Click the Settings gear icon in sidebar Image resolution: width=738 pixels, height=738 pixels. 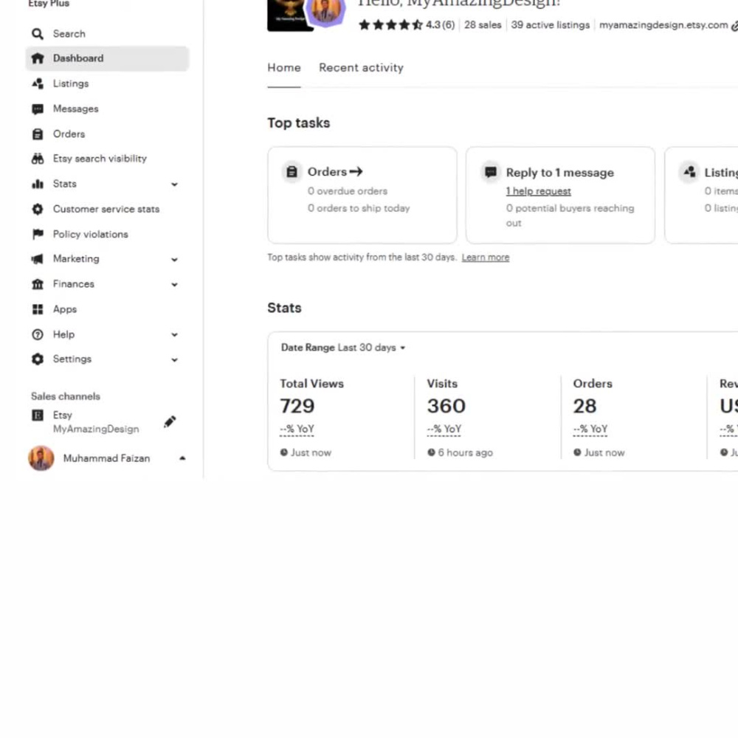tap(37, 359)
